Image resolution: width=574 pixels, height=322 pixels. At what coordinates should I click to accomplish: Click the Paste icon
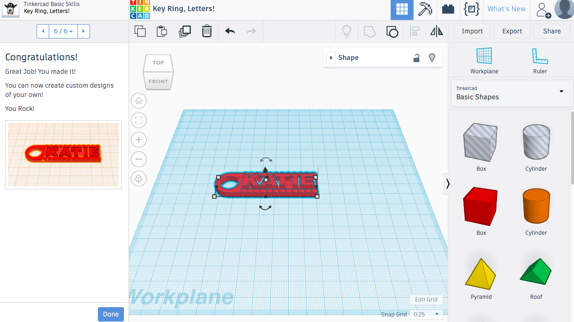162,31
